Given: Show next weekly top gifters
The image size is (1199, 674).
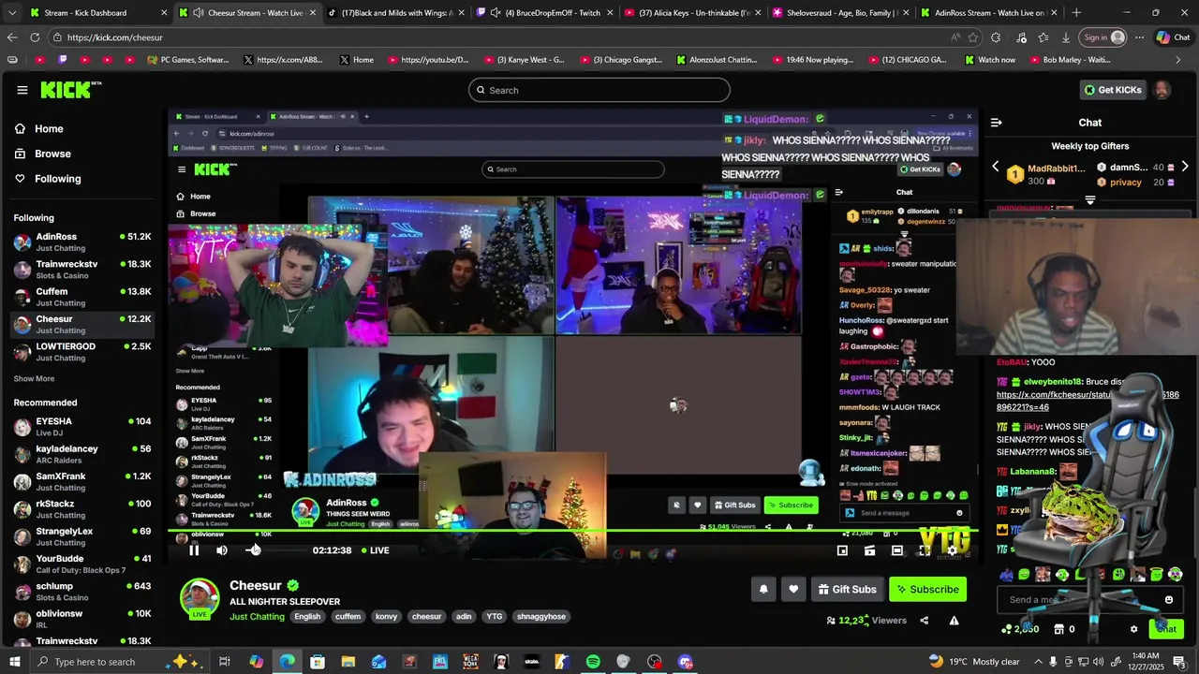Looking at the screenshot, I should click(x=1185, y=167).
